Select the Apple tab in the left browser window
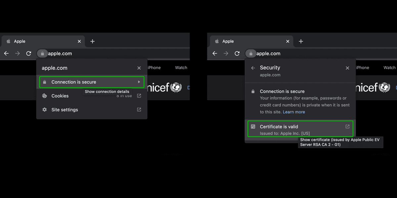 coord(43,41)
